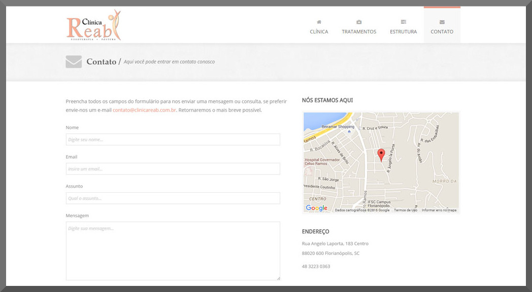The height and width of the screenshot is (292, 532).
Task: Click the MORRO DA label on map
Action: point(445,181)
